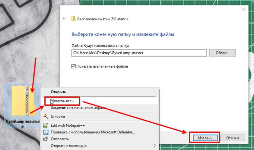Click the destination folder path field
Image resolution: width=254 pixels, height=150 pixels.
[x=139, y=53]
